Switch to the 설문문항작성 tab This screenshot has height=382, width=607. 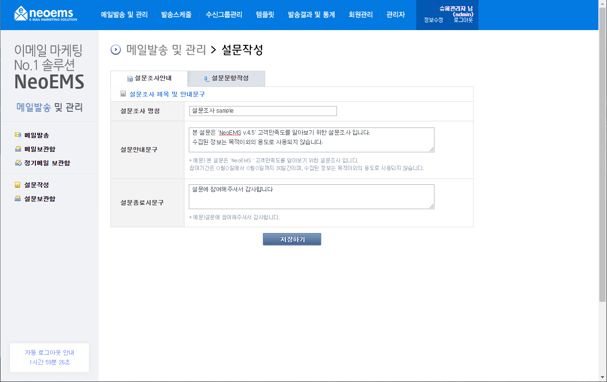tap(227, 79)
